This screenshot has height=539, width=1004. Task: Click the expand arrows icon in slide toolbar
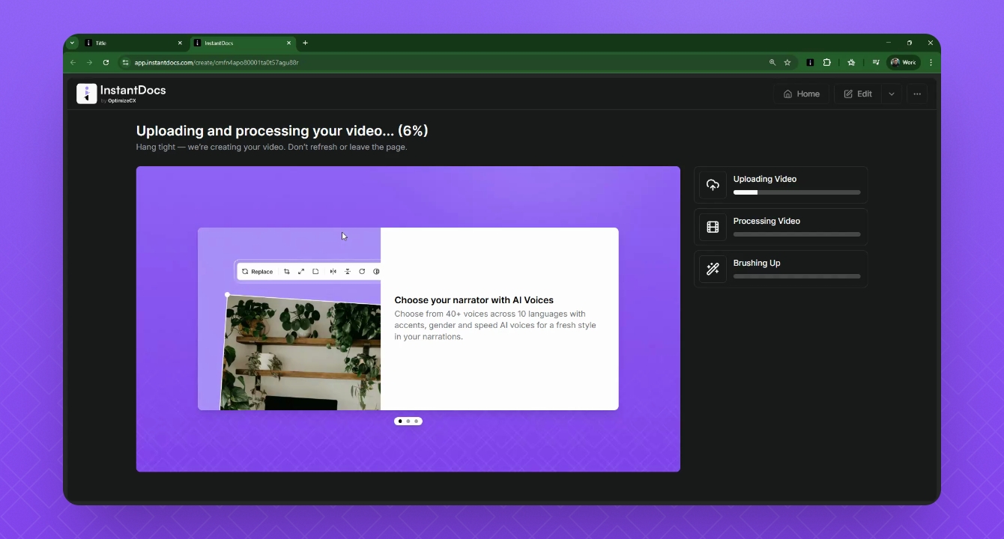click(x=301, y=272)
